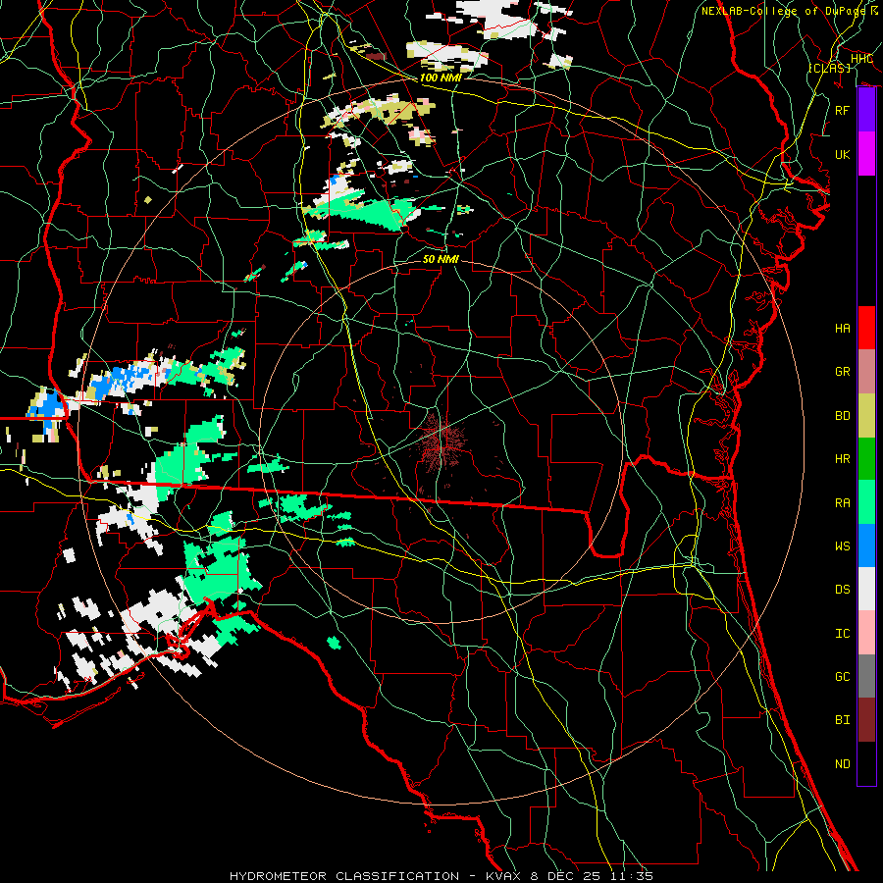Select the GR pink-brown legend swatch

tap(866, 372)
